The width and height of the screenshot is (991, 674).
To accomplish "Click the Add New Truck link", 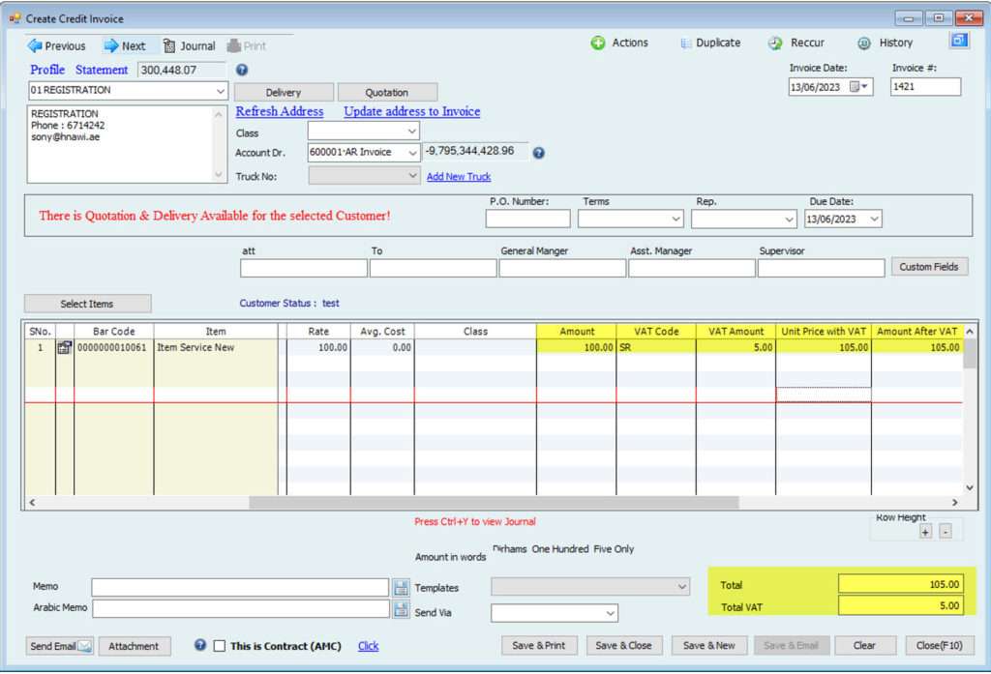I will 459,176.
